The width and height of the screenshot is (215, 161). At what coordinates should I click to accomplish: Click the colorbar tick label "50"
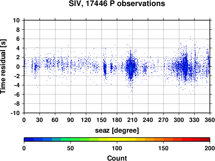71,148
